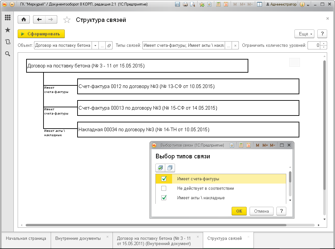The height and width of the screenshot is (249, 335).
Task: Click the vertical scrollbar in the dialog list
Action: [290, 177]
